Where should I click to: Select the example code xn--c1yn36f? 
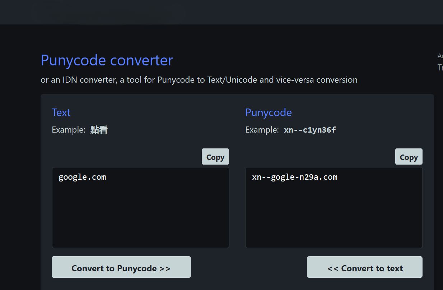click(x=310, y=130)
